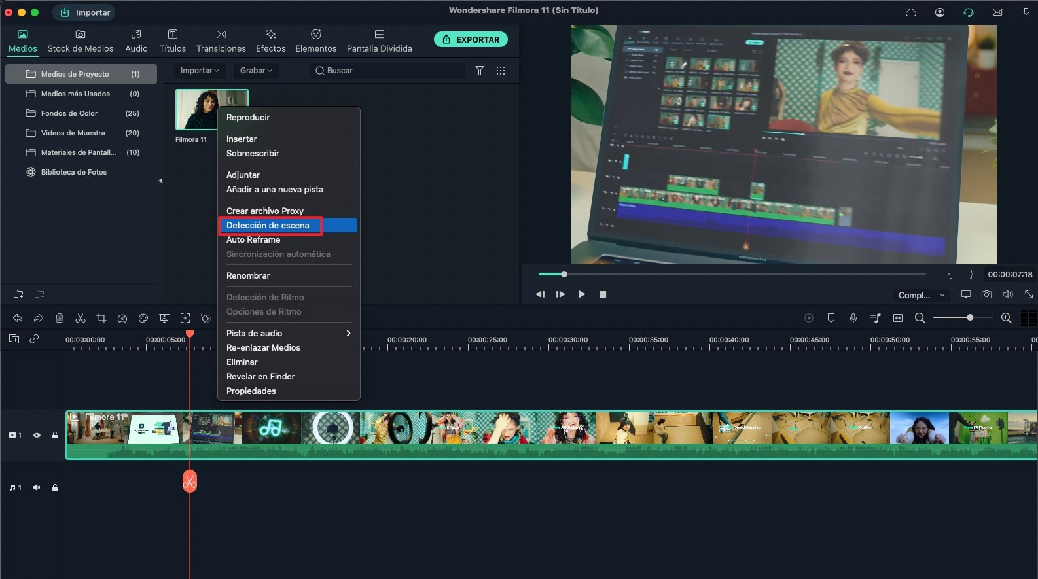Step back one frame in preview
Viewport: 1038px width, 579px height.
[x=540, y=294]
